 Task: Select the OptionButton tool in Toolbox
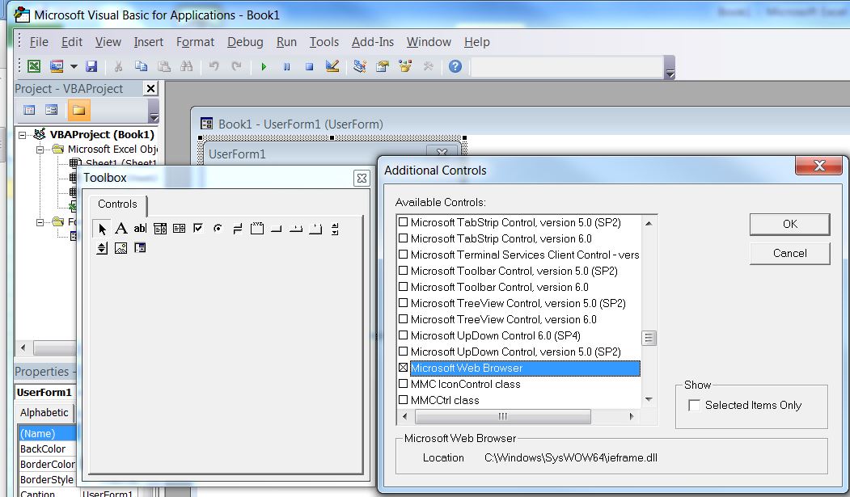point(218,229)
